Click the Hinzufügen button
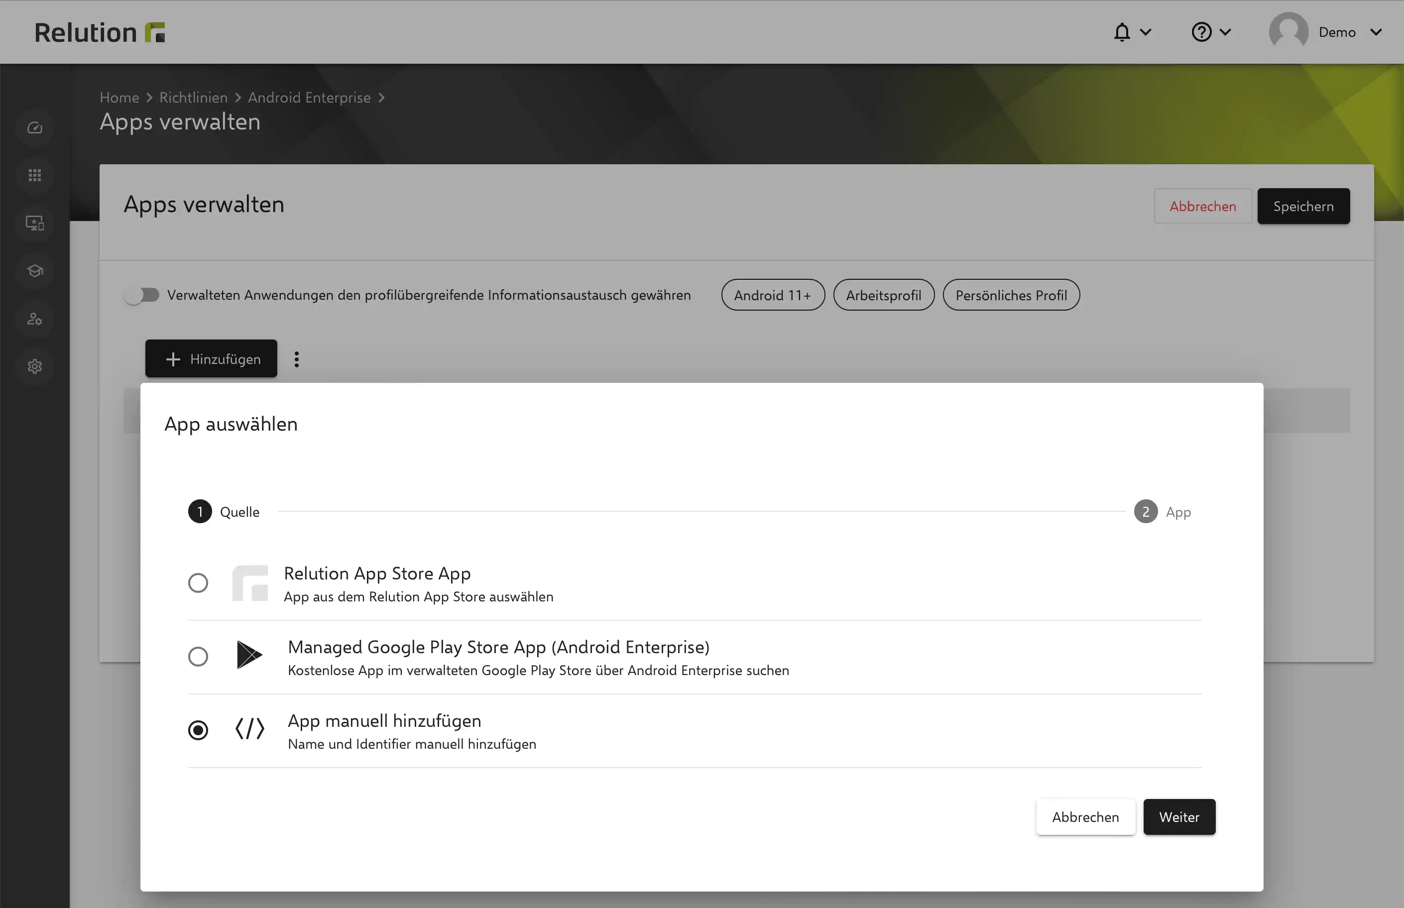Screen dimensions: 1404x908 tap(211, 358)
